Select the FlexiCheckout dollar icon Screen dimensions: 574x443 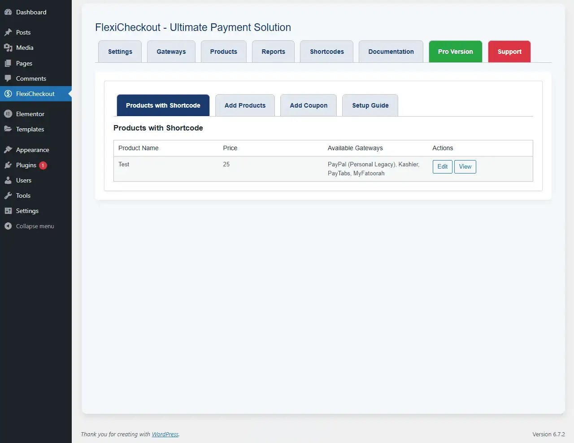pos(8,94)
